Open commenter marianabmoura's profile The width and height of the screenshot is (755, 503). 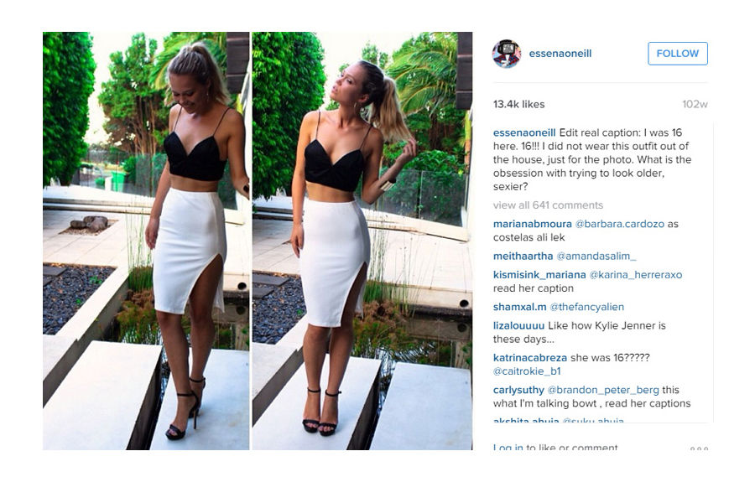(533, 224)
